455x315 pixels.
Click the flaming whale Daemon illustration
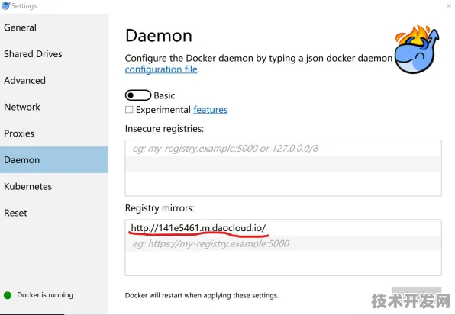(417, 50)
